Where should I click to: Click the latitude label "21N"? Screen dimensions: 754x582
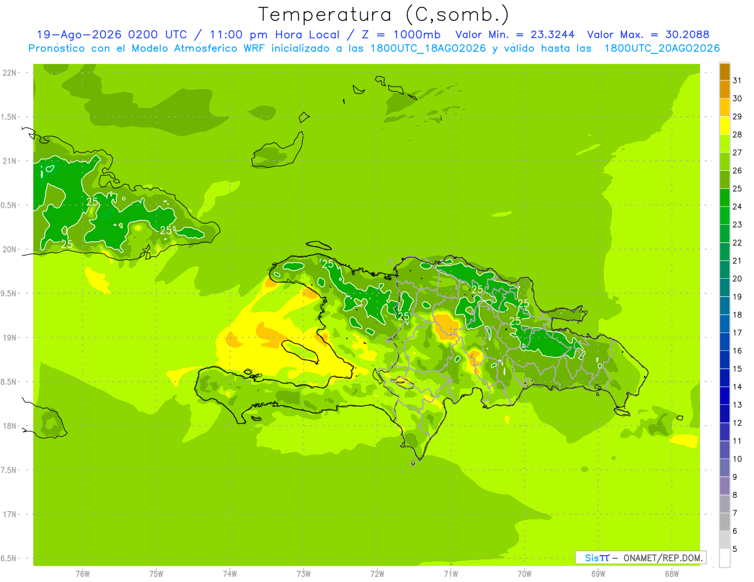(11, 161)
